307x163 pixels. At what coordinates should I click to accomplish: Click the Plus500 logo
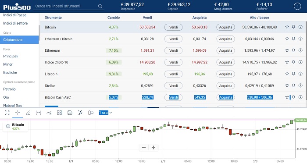pyautogui.click(x=17, y=7)
